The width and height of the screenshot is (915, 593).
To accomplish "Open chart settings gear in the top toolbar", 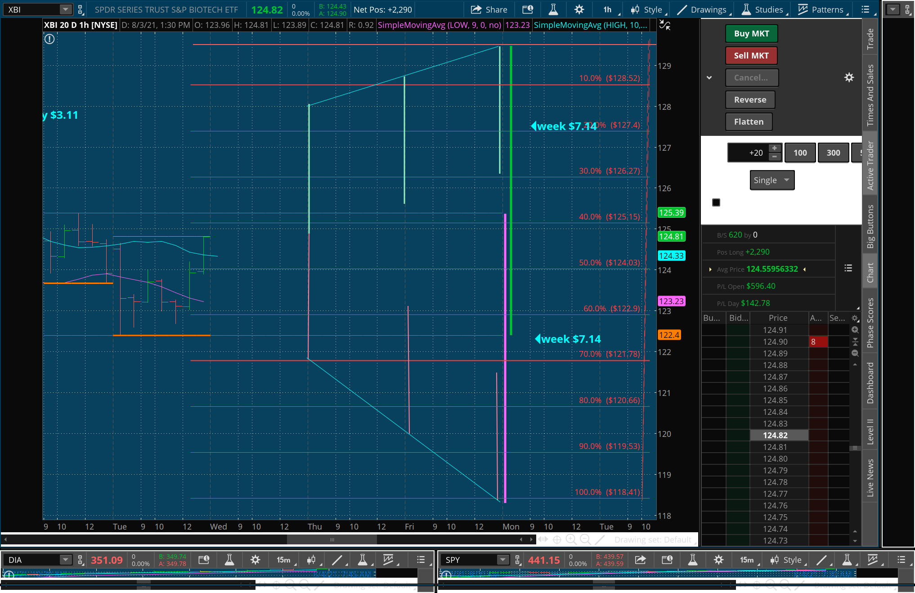I will (x=579, y=9).
